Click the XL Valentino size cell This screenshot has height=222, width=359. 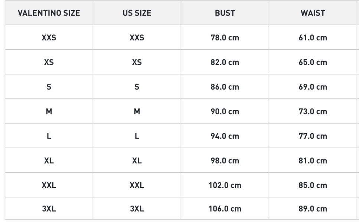pos(49,160)
